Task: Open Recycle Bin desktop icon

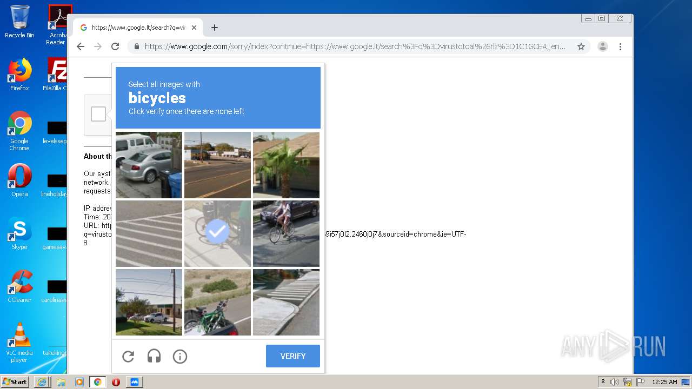Action: 19,22
